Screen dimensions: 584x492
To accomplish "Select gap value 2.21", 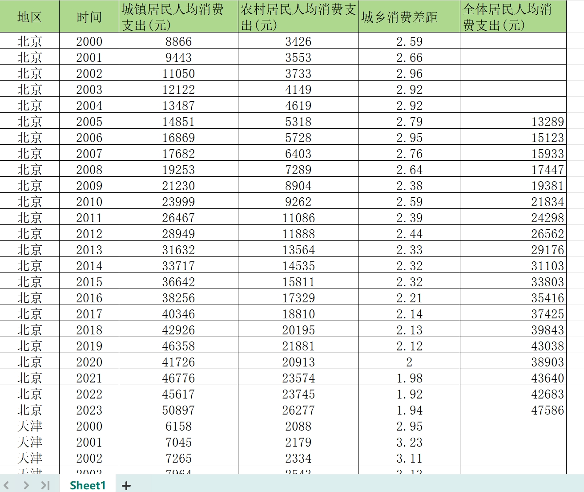I will point(409,297).
